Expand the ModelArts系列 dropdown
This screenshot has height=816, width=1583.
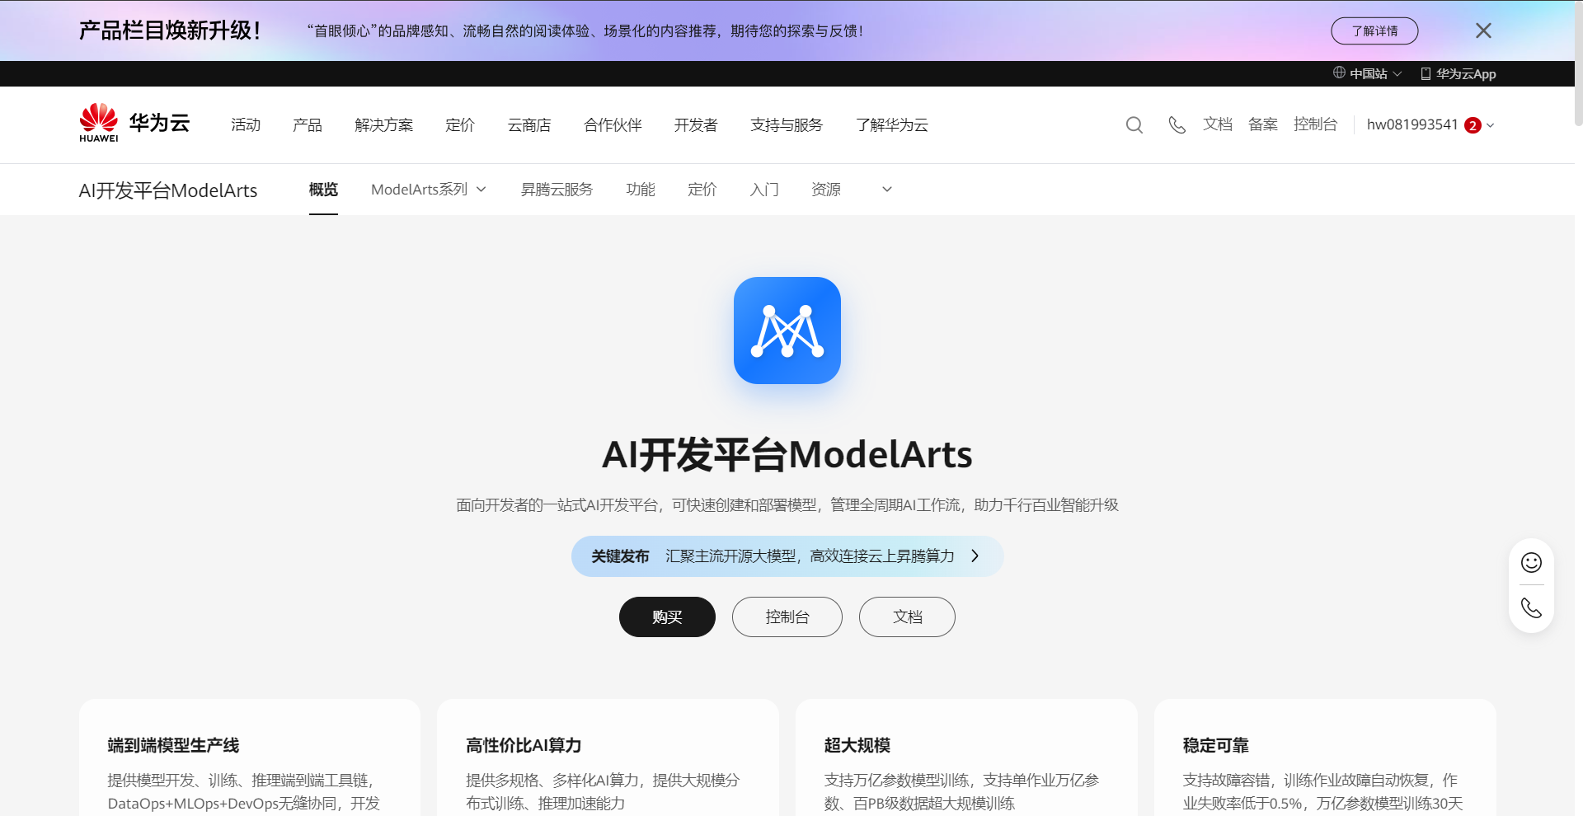[429, 190]
